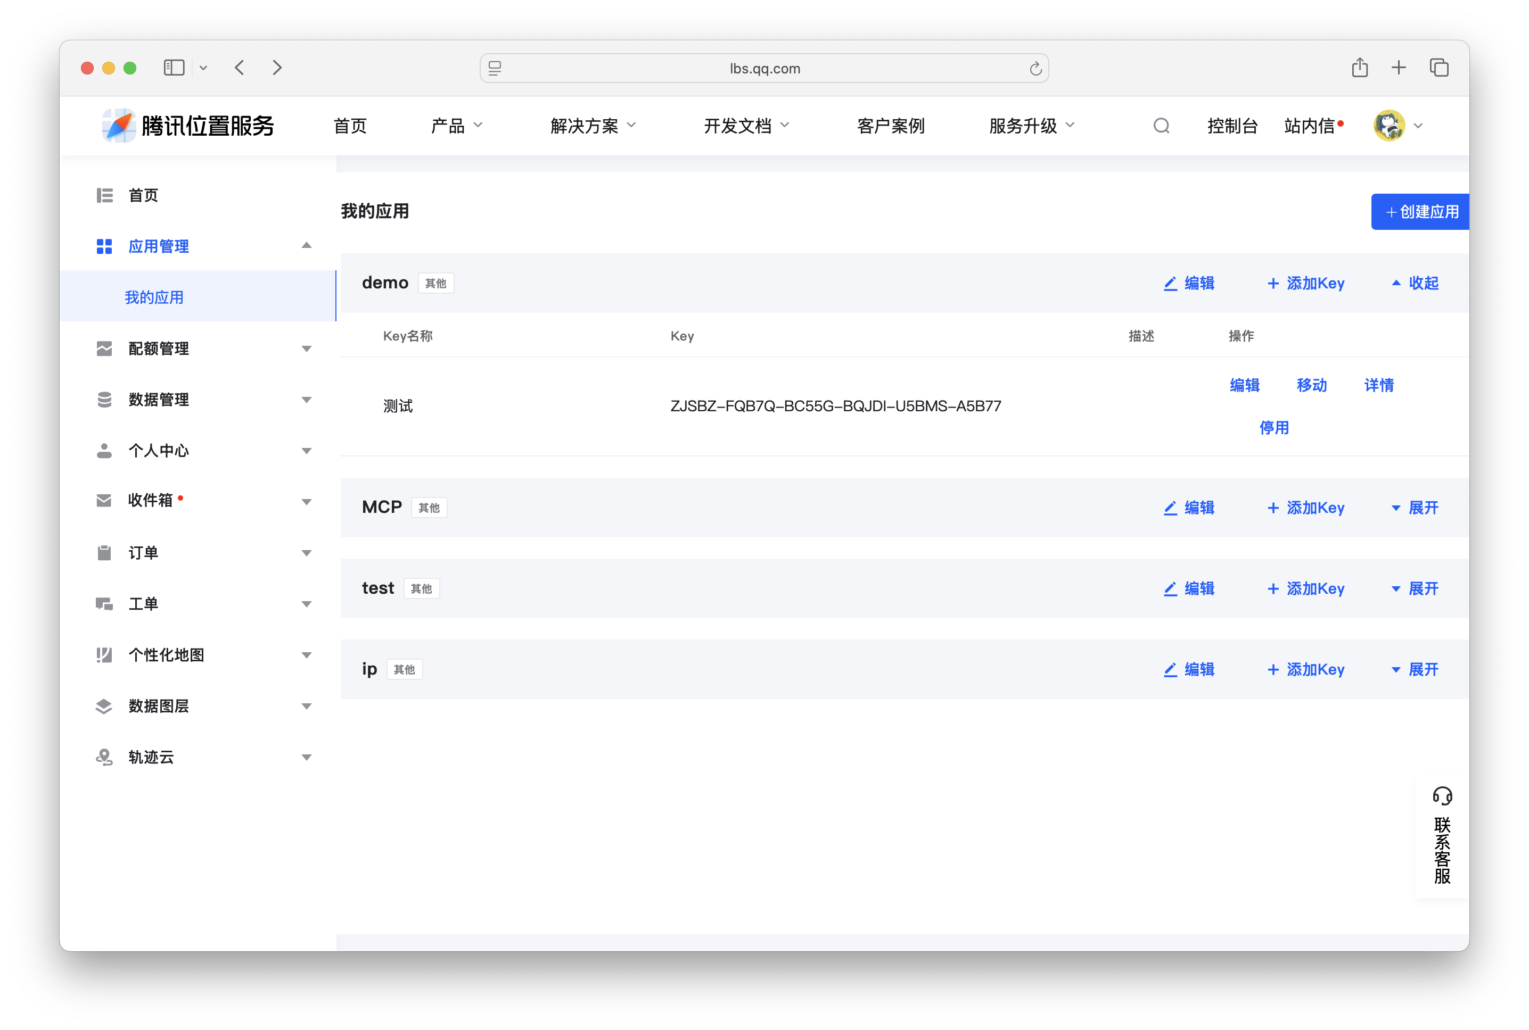Disable the 测试 key via 停用
1529x1030 pixels.
1273,427
